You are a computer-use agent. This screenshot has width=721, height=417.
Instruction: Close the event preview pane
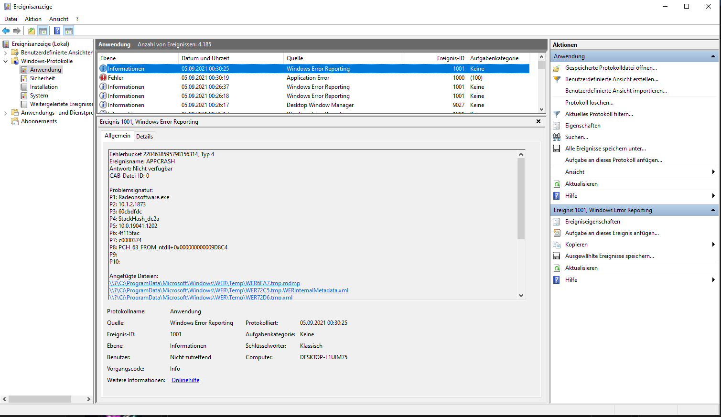tap(538, 121)
